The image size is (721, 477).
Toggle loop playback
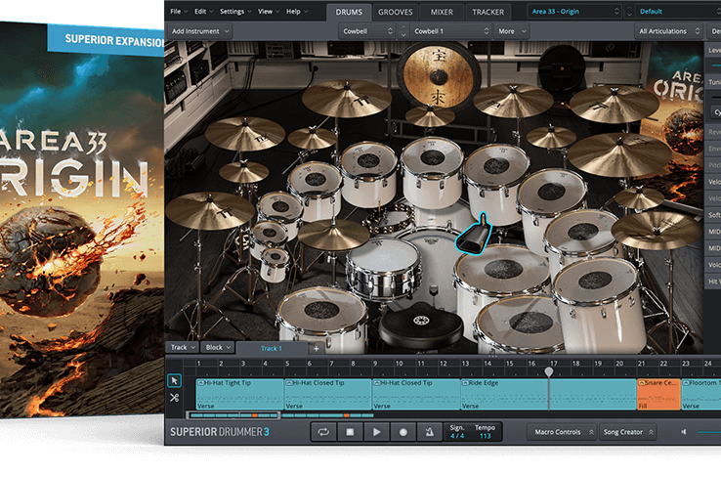(323, 432)
